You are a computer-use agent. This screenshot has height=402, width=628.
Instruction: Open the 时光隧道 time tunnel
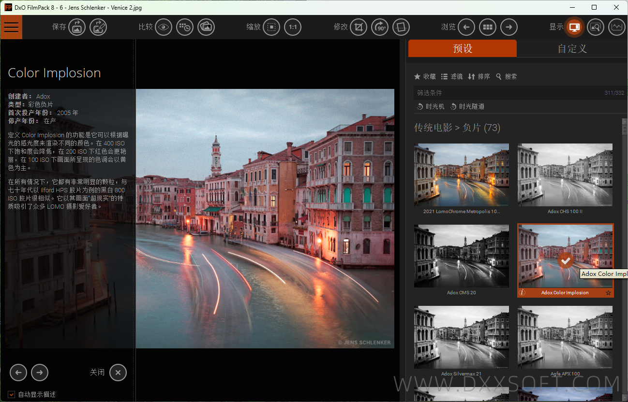(x=467, y=106)
